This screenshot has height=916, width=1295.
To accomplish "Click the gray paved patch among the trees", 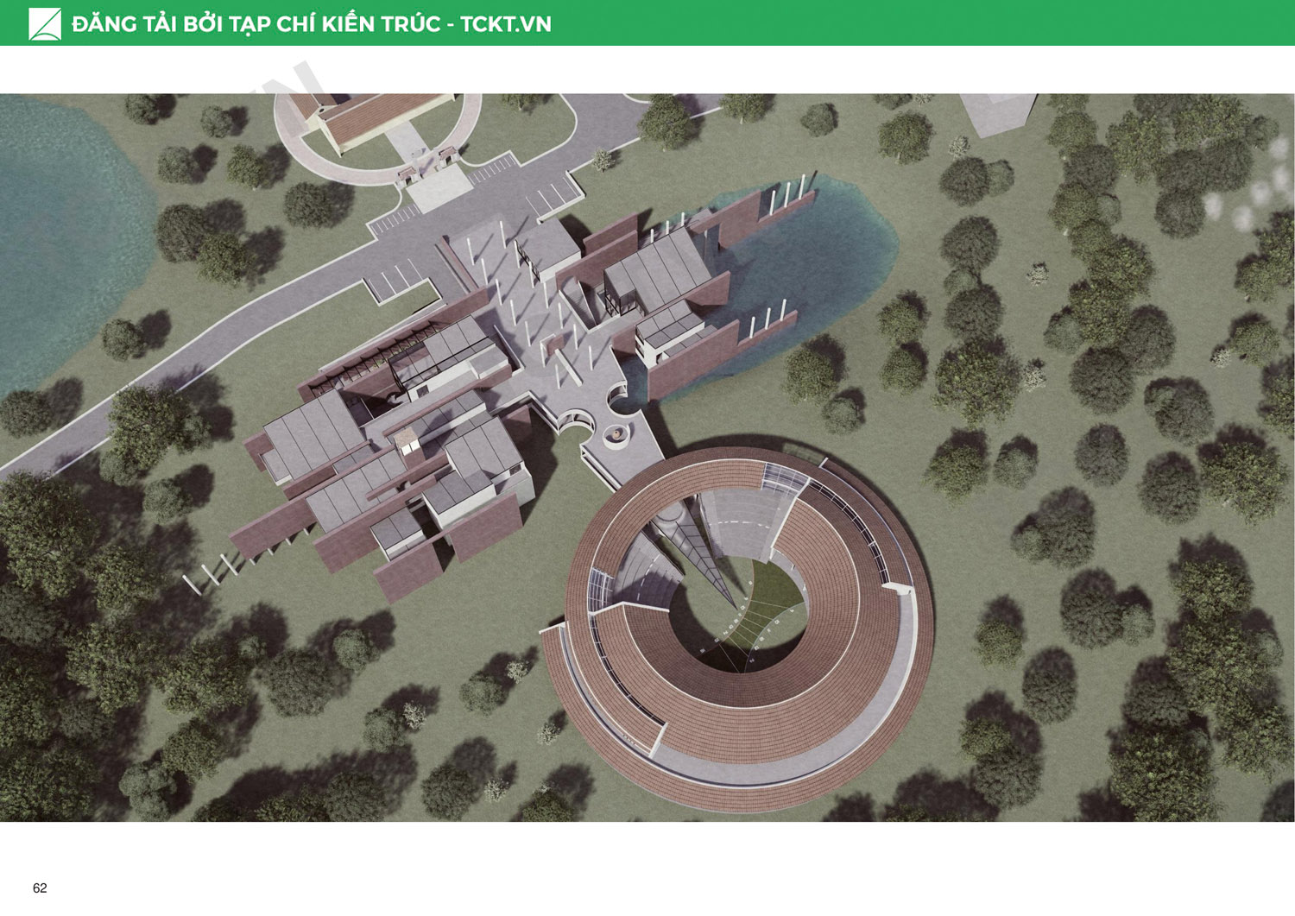I will [1000, 112].
